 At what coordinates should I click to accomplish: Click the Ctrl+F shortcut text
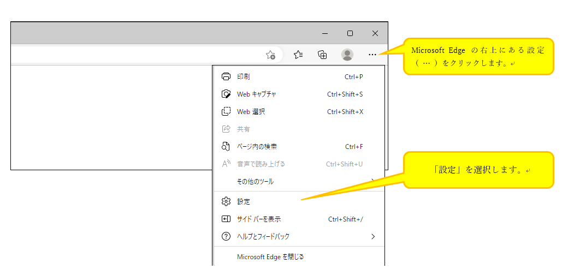354,147
